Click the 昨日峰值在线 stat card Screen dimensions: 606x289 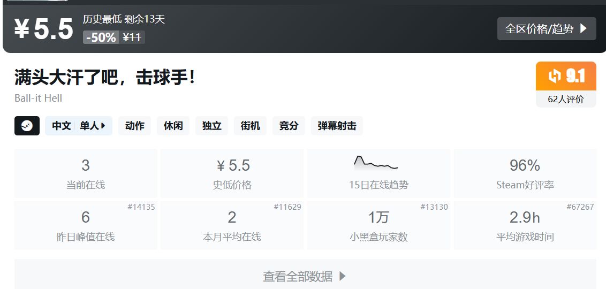pos(86,225)
